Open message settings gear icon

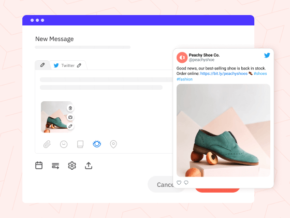pyautogui.click(x=72, y=166)
